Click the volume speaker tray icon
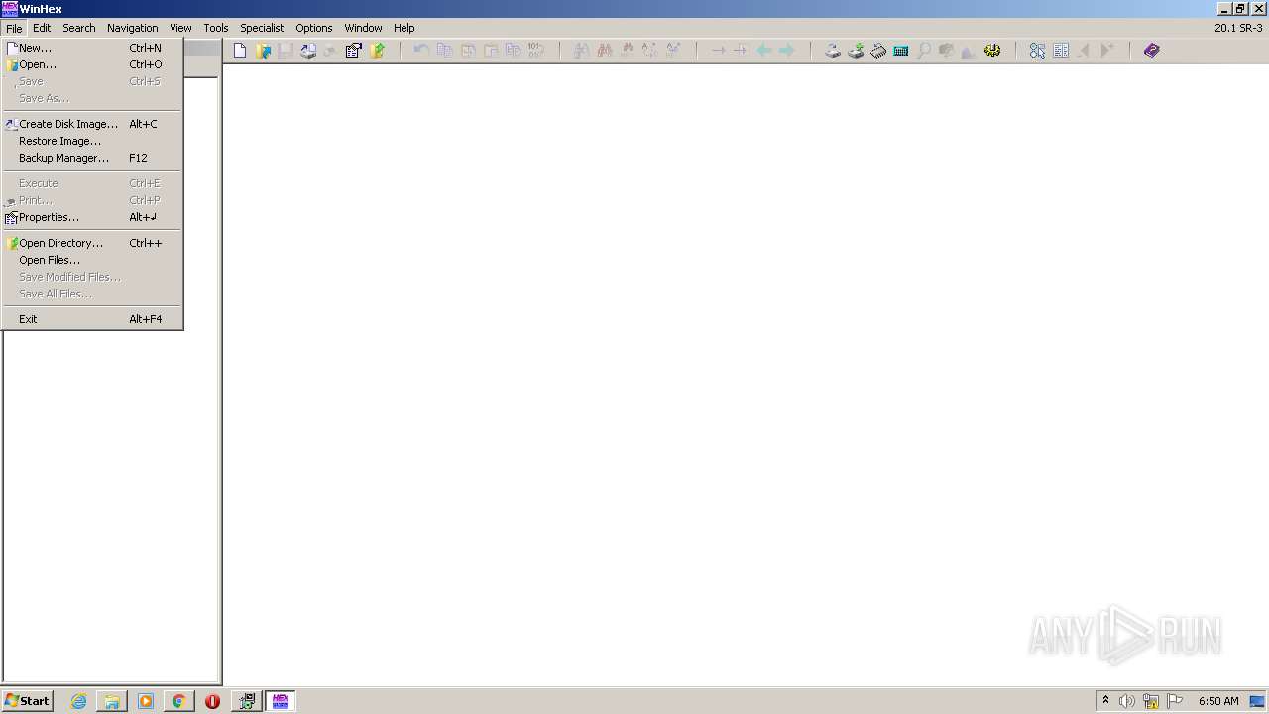 click(1127, 701)
